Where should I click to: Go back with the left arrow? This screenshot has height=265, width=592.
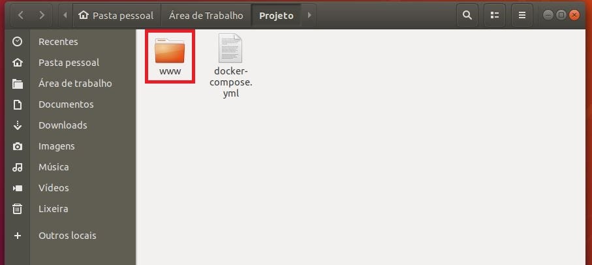(x=21, y=15)
